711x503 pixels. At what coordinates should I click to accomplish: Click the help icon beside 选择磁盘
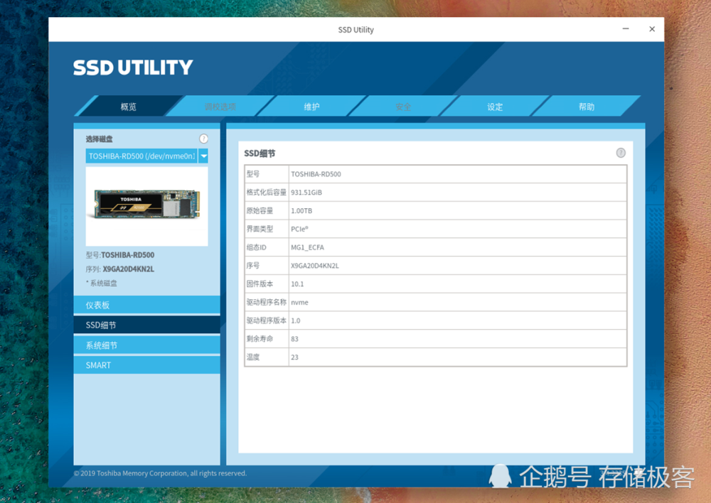tap(203, 139)
